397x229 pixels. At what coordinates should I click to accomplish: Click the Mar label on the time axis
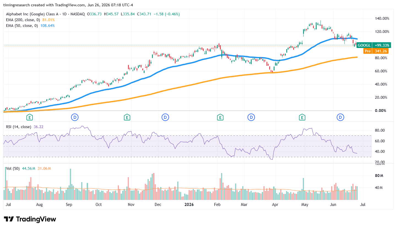click(x=244, y=204)
